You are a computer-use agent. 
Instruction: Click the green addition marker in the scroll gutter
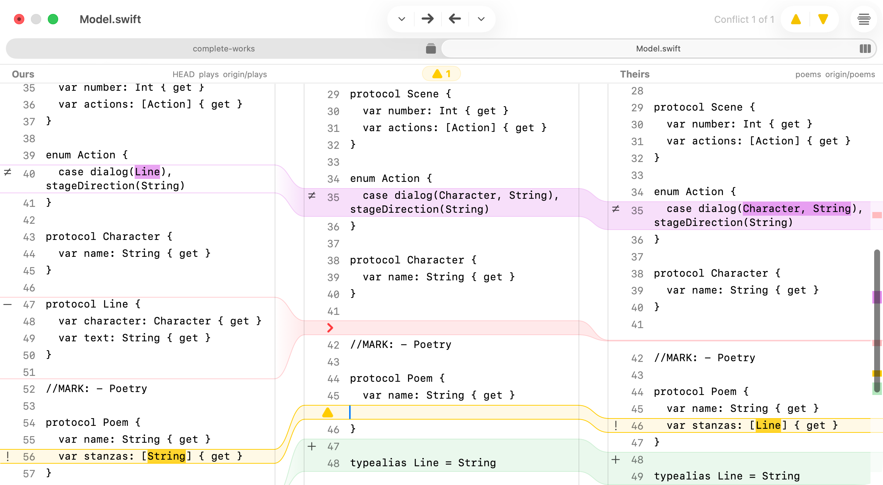(877, 388)
